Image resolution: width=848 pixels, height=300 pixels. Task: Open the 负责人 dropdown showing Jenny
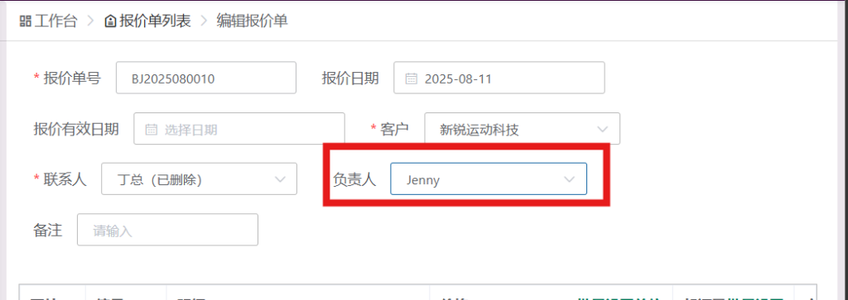[489, 179]
